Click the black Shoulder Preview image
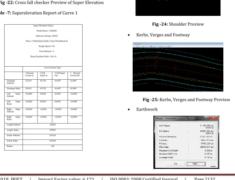 click(178, 8)
